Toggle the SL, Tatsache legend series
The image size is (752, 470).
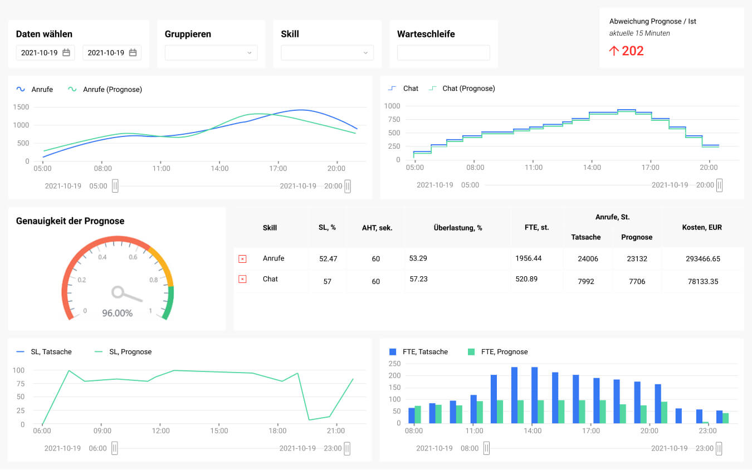(44, 352)
